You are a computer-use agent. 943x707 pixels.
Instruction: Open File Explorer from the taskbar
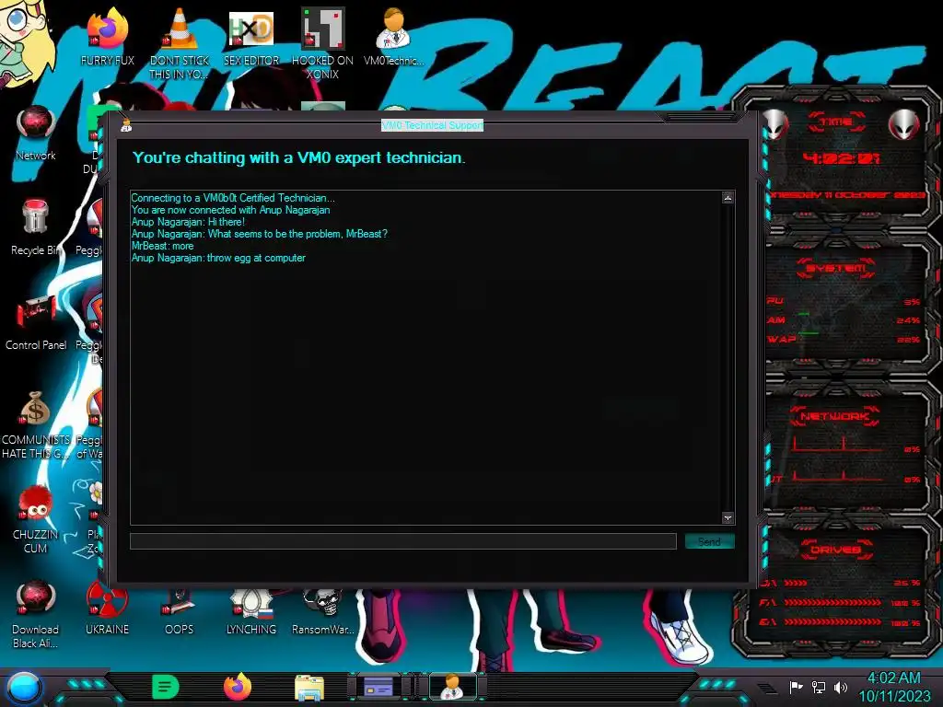309,688
